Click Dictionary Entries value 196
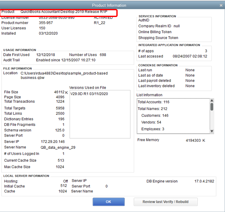The width and height of the screenshot is (225, 212). coord(61,119)
